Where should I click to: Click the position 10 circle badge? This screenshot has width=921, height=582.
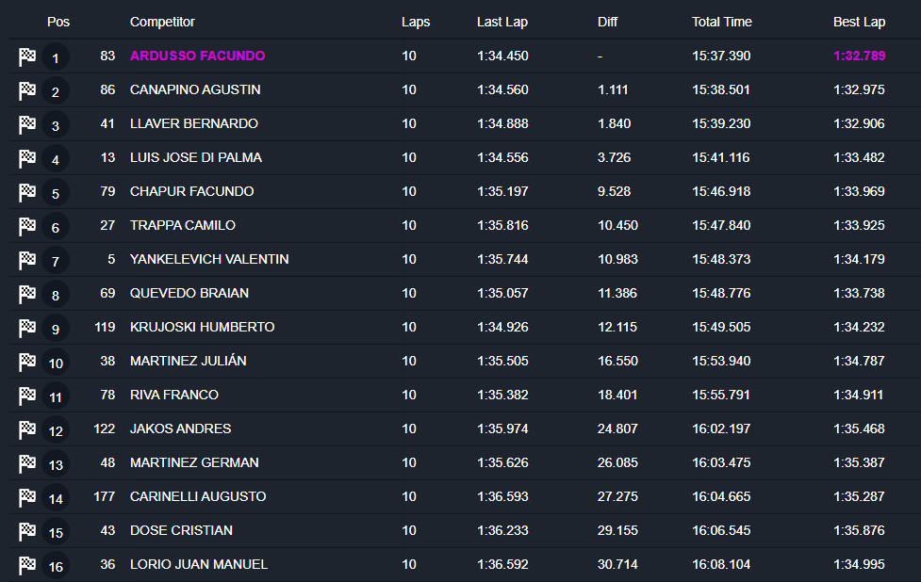pyautogui.click(x=56, y=364)
